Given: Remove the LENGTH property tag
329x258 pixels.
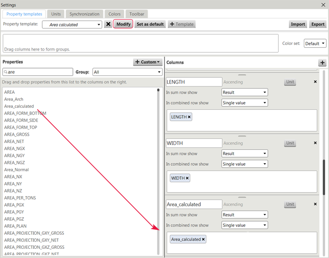Looking at the screenshot, I should (189, 117).
